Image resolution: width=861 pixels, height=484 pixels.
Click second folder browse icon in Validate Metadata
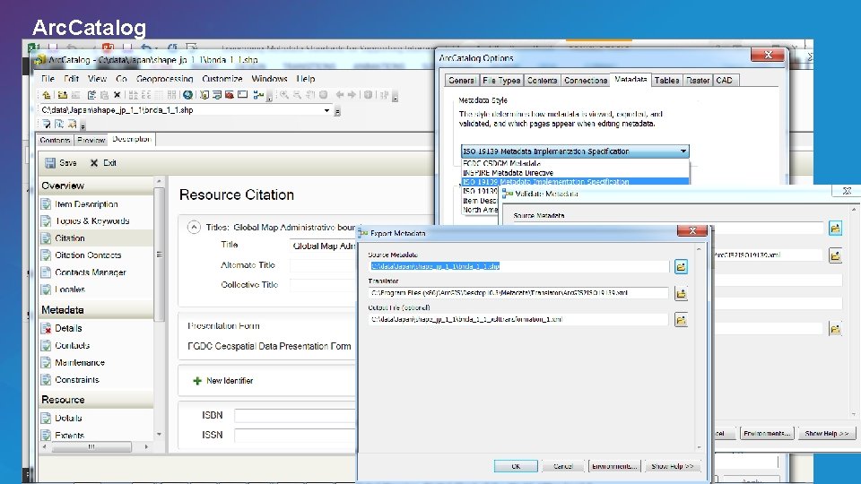coord(835,255)
